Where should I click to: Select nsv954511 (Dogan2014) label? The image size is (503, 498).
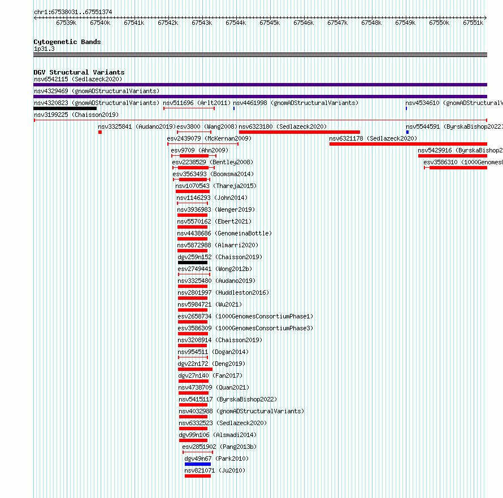(213, 352)
